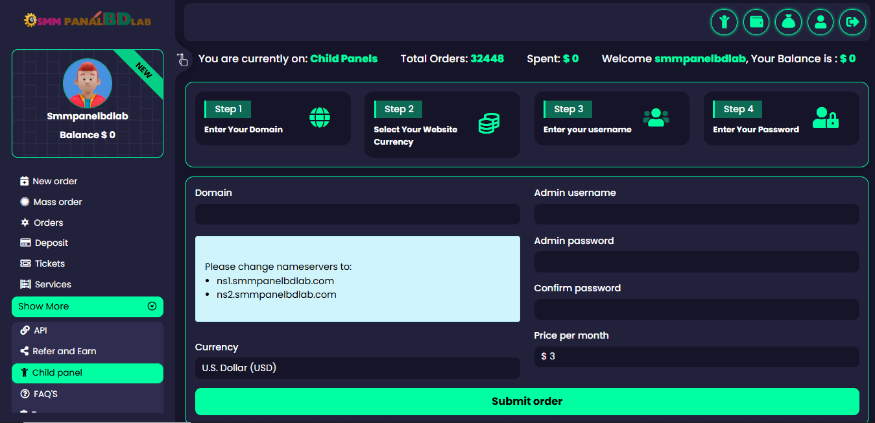Open the user account icon in header
The height and width of the screenshot is (423, 875).
pyautogui.click(x=821, y=22)
